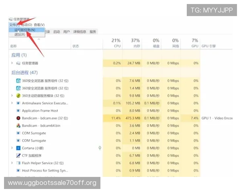Click the 105.2 MB memory value for Antimalware
The height and width of the screenshot is (193, 241).
pos(133,103)
